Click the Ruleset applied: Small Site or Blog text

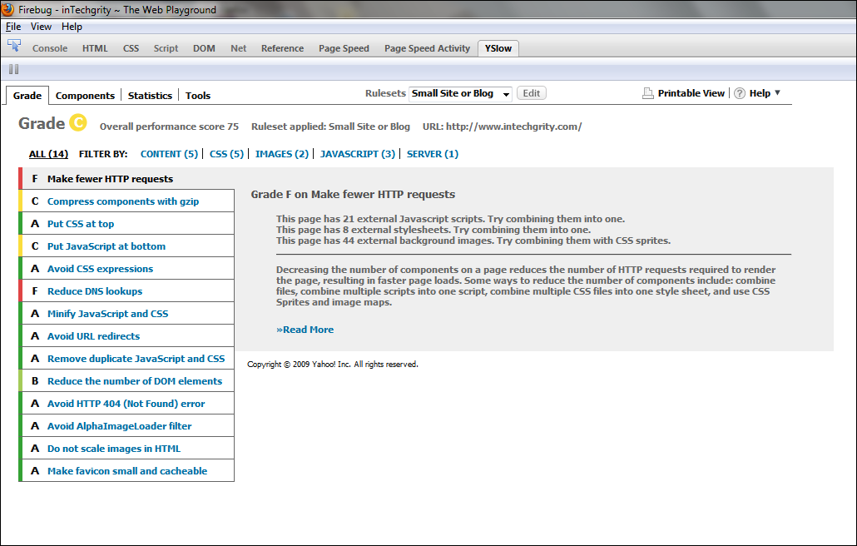coord(330,127)
